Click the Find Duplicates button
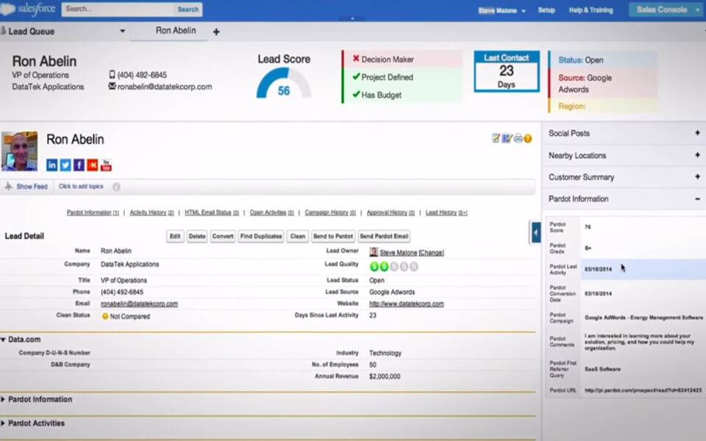Image resolution: width=706 pixels, height=441 pixels. 260,236
